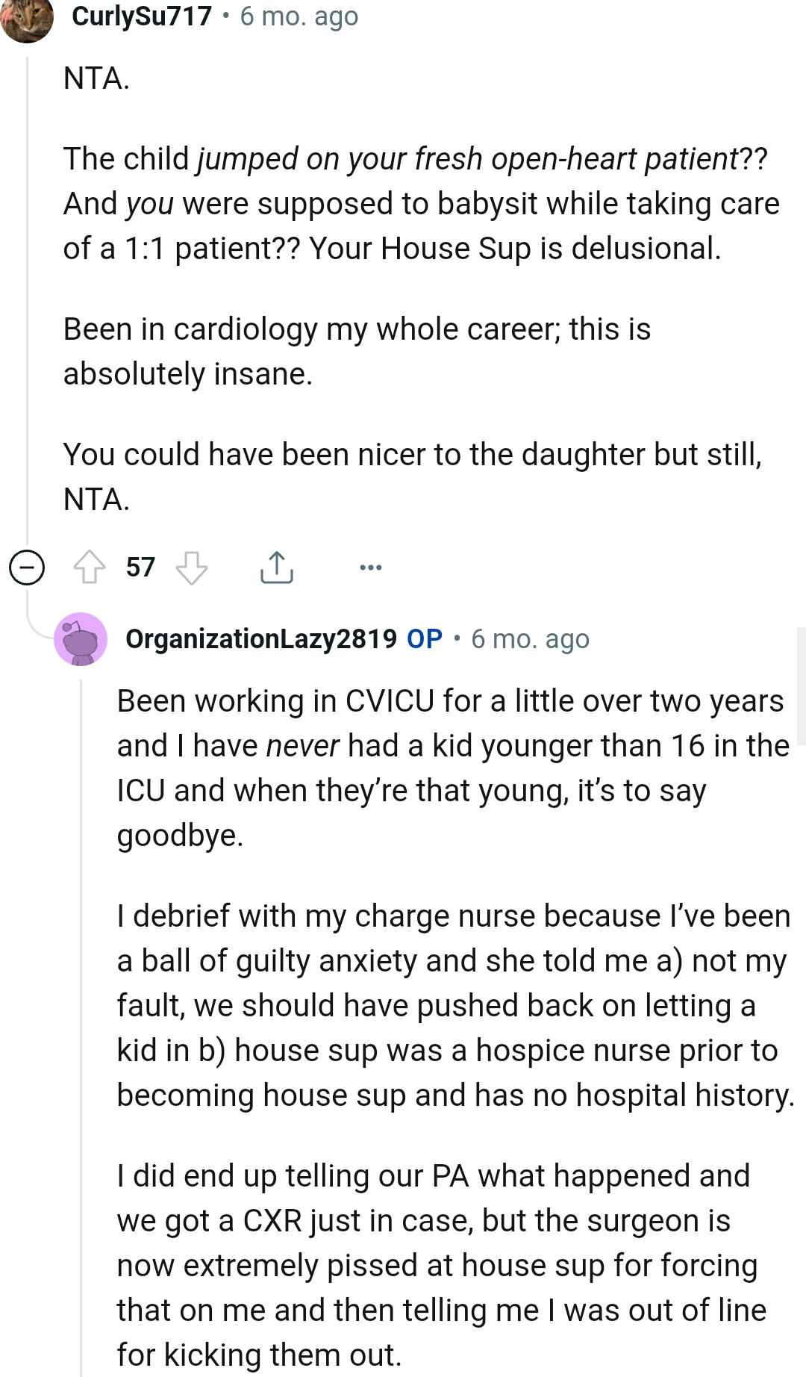Tap the "Been working in CVICU" paragraph
The height and width of the screenshot is (1377, 806).
point(452,768)
